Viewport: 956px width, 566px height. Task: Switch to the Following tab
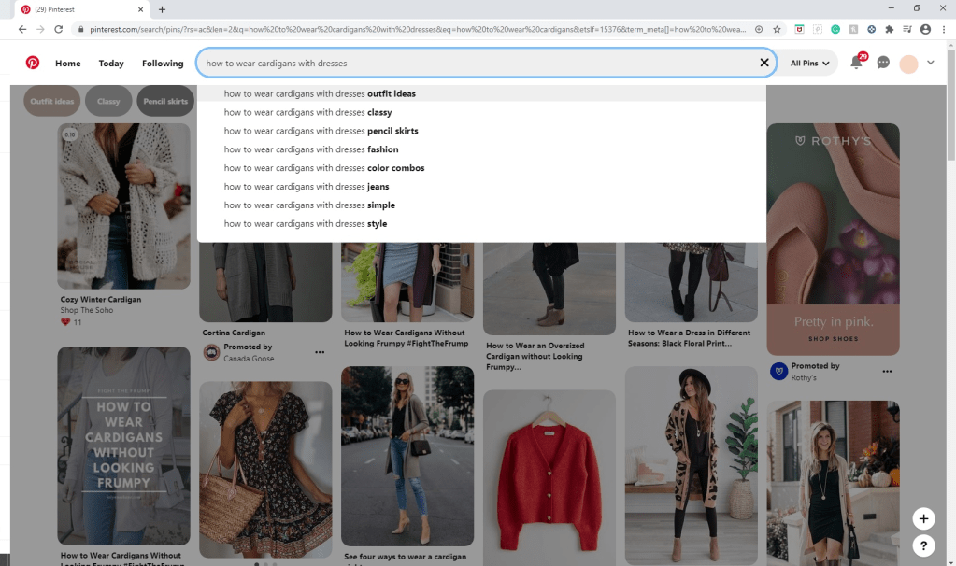point(163,64)
